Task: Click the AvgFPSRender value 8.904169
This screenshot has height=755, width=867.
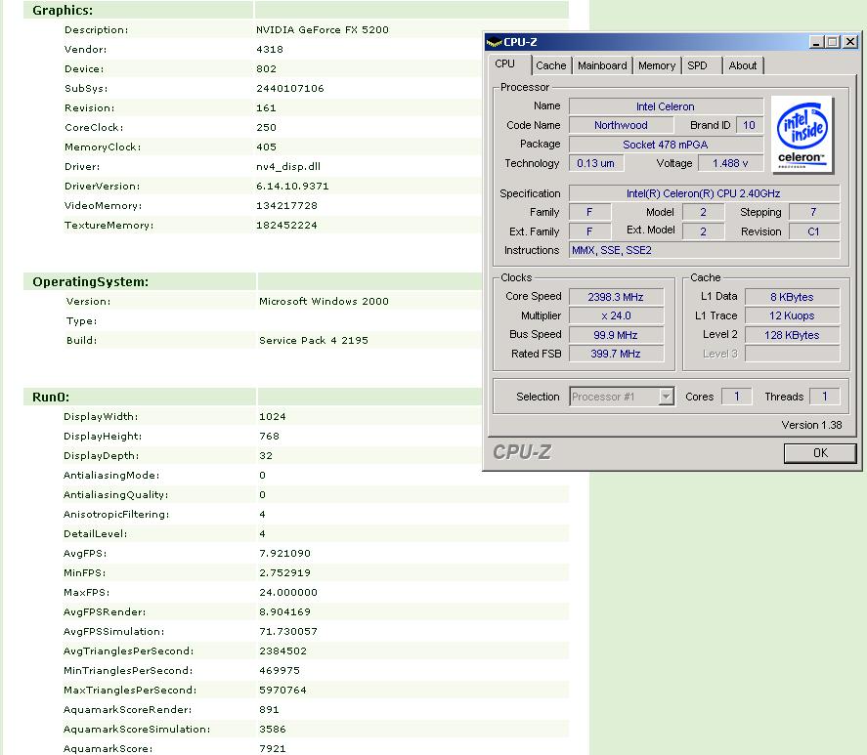Action: 284,611
